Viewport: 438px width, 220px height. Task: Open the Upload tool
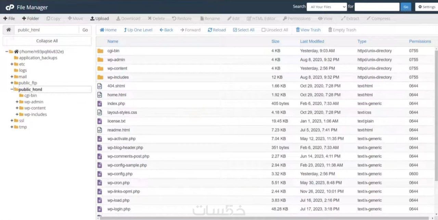[100, 18]
